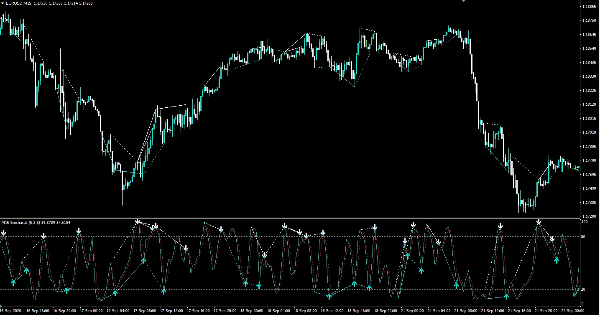The height and width of the screenshot is (315, 600).
Task: Open the dropdown triangle beside EURUSD,M15
Action: 3,3
